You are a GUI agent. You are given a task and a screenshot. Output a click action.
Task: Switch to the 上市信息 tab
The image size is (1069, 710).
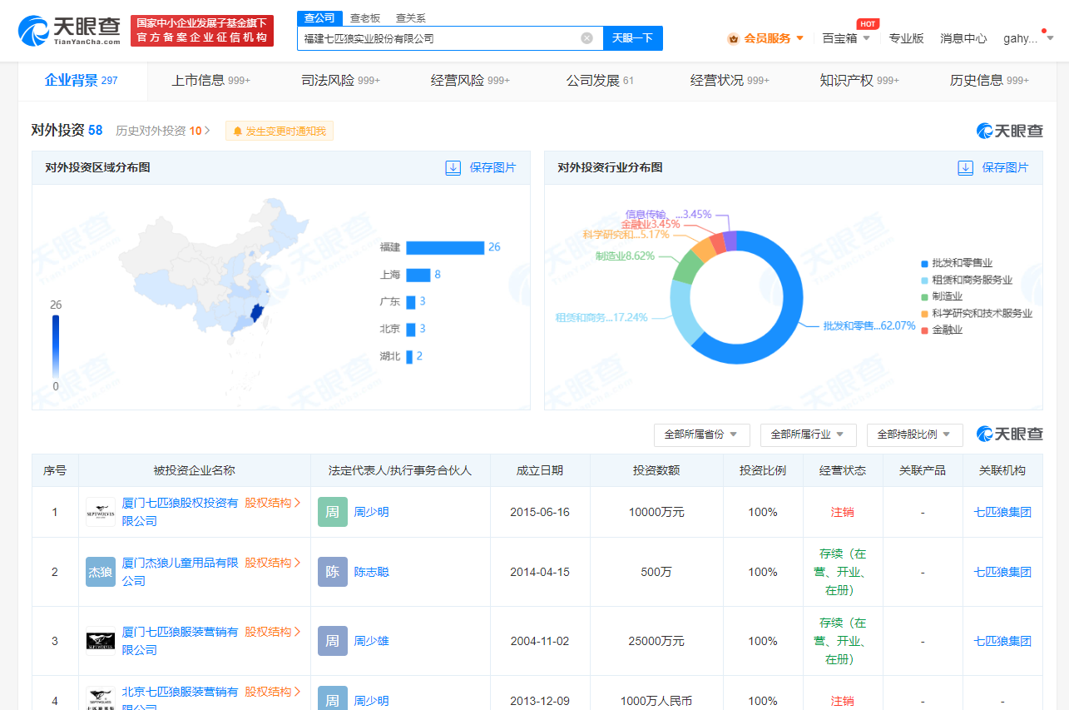pos(210,81)
